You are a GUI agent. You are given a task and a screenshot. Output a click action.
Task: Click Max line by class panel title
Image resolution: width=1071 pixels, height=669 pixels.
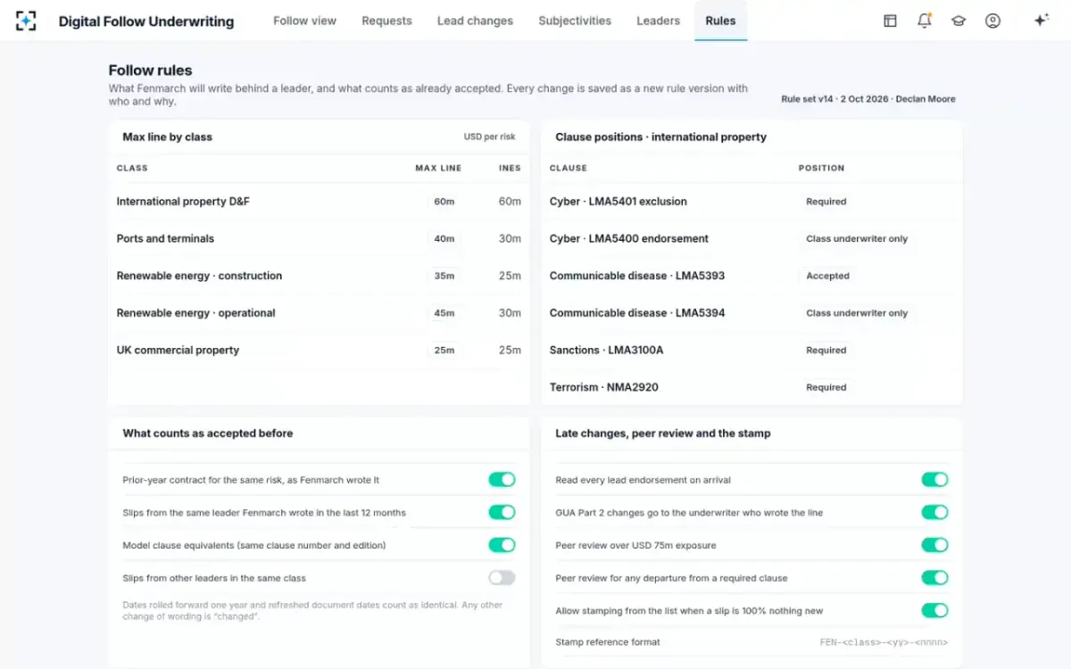(x=167, y=137)
